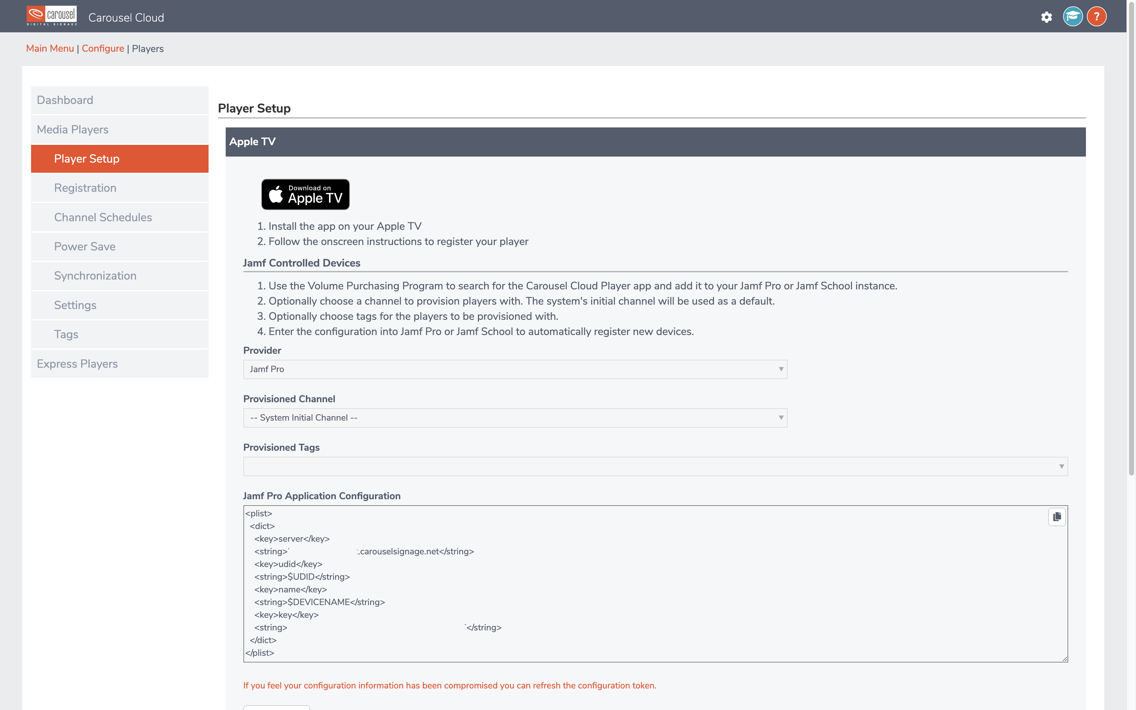The width and height of the screenshot is (1136, 710).
Task: Click the Players breadcrumb text
Action: pos(148,49)
